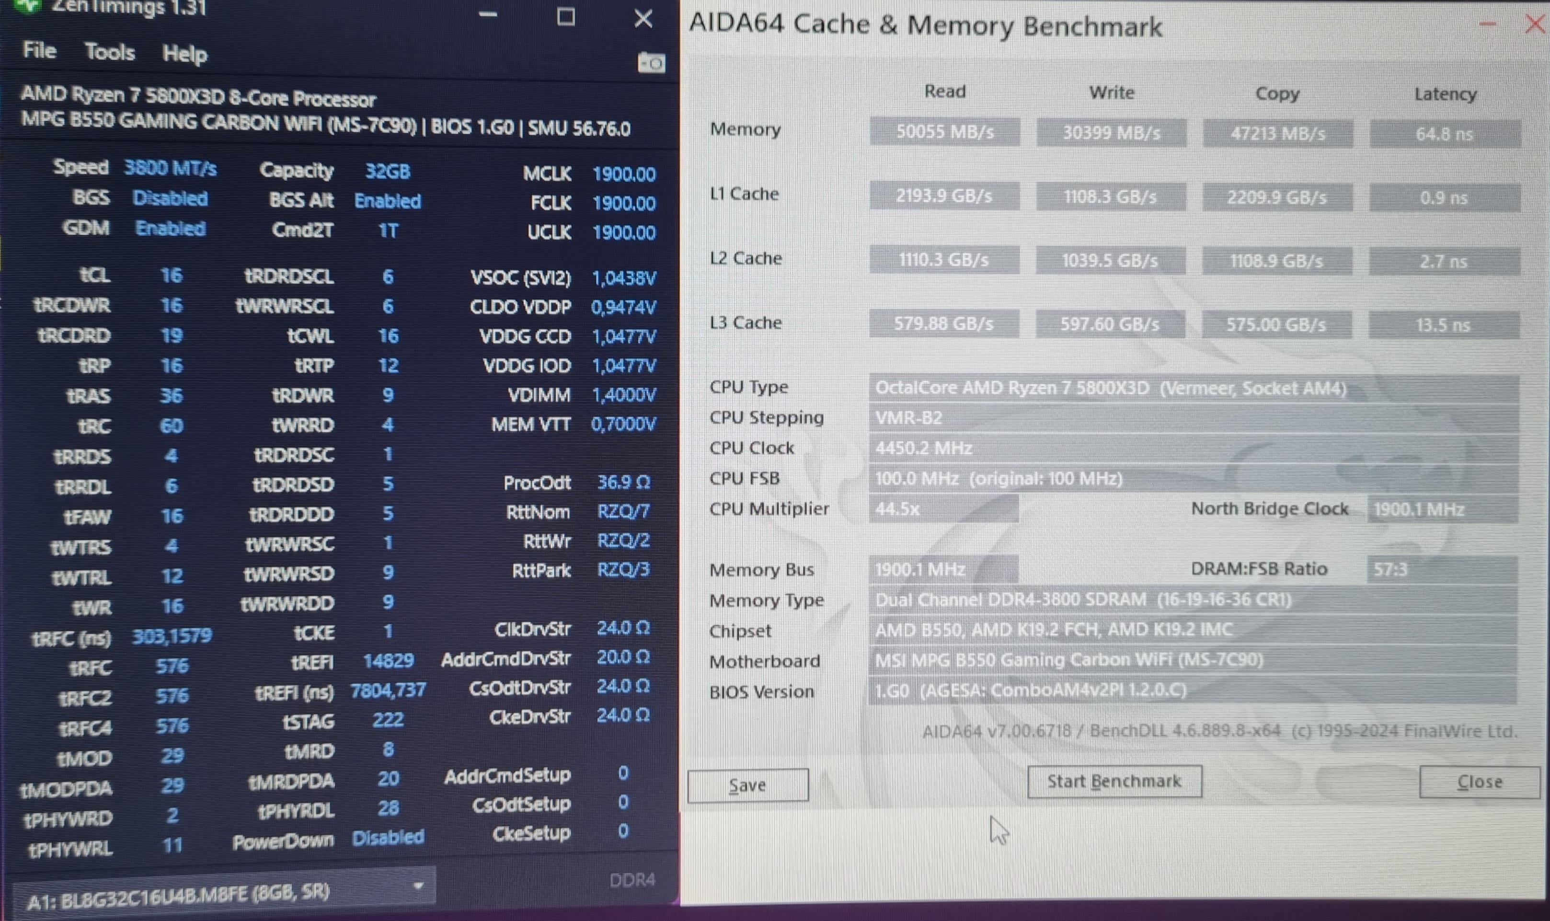Minimize the ZenTimings window

pos(488,15)
